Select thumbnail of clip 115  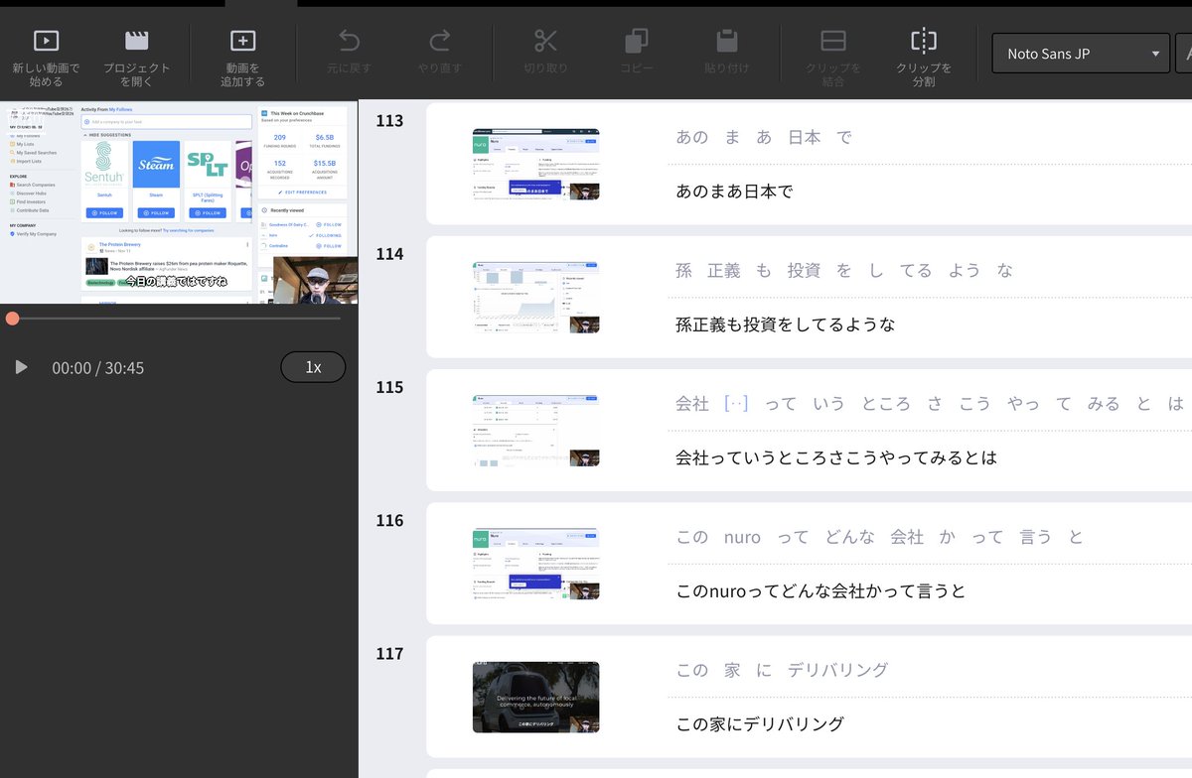tap(536, 431)
